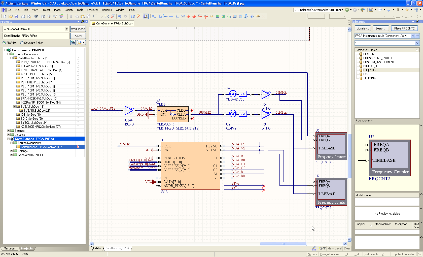Click the New document icon
Screen dimensions: 423x257
5,16
